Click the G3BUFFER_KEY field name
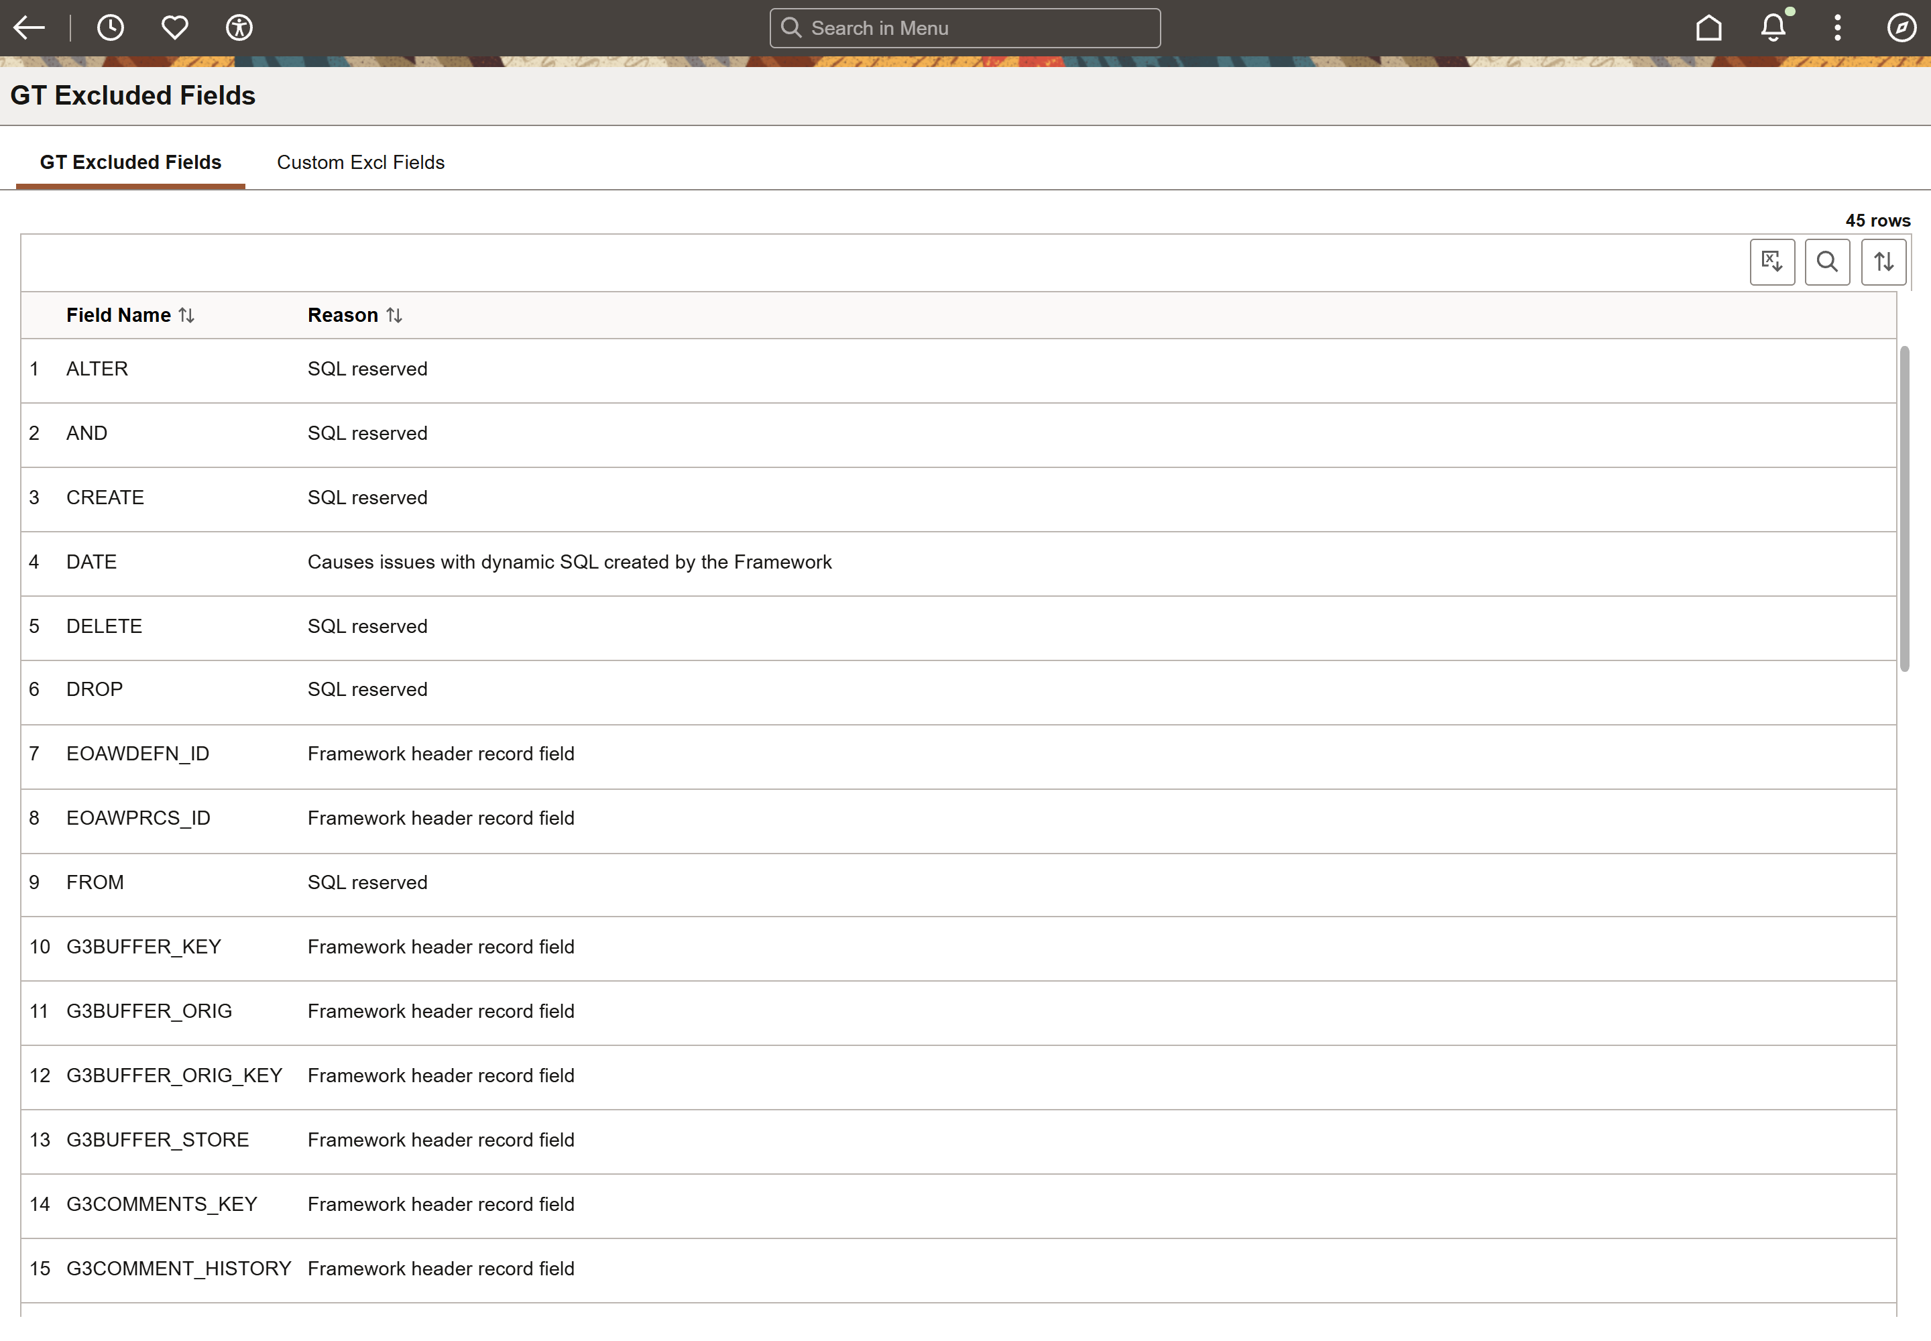This screenshot has width=1931, height=1341. [x=143, y=947]
